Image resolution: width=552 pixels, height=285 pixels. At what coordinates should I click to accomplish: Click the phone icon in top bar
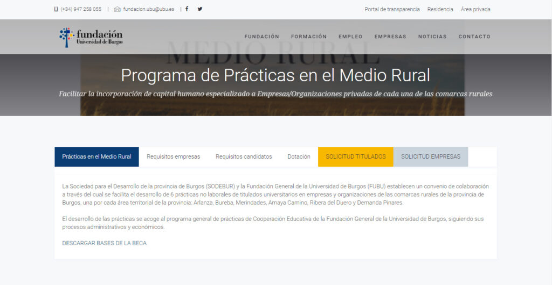pyautogui.click(x=57, y=9)
